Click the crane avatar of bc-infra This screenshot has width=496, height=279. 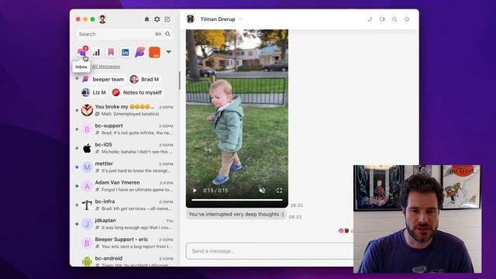pyautogui.click(x=87, y=205)
